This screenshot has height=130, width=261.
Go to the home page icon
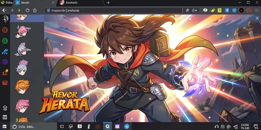[35, 10]
